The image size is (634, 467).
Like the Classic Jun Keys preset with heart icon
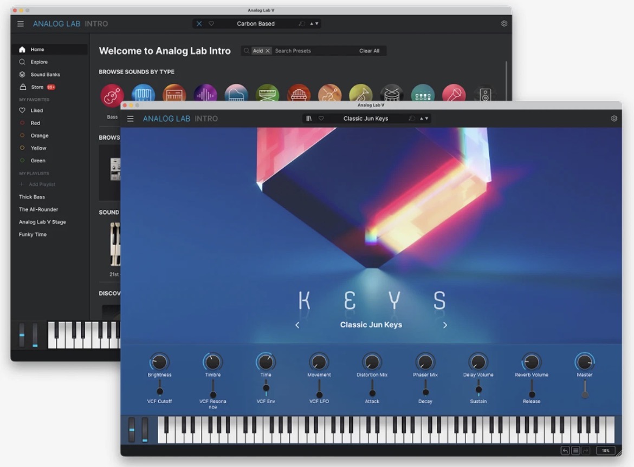coord(321,119)
